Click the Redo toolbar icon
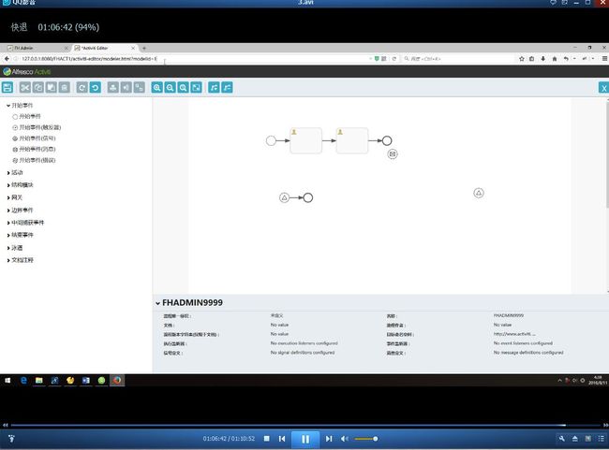This screenshot has height=450, width=609. [x=82, y=87]
